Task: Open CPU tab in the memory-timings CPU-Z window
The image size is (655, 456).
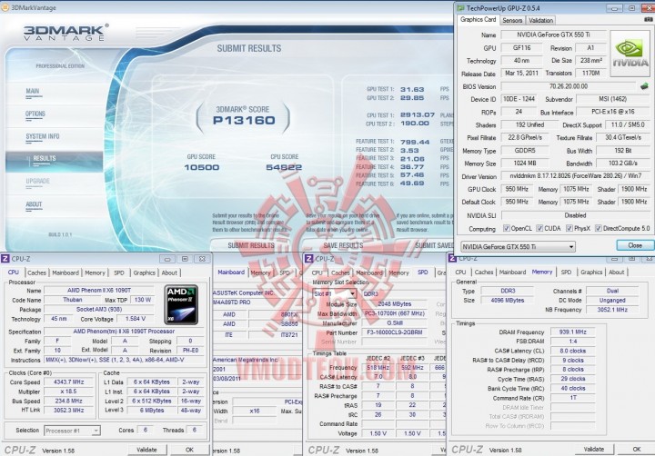Action: (x=460, y=272)
